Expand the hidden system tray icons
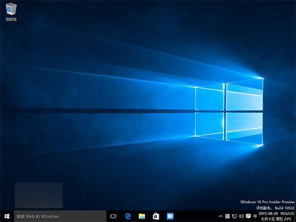 click(220, 216)
